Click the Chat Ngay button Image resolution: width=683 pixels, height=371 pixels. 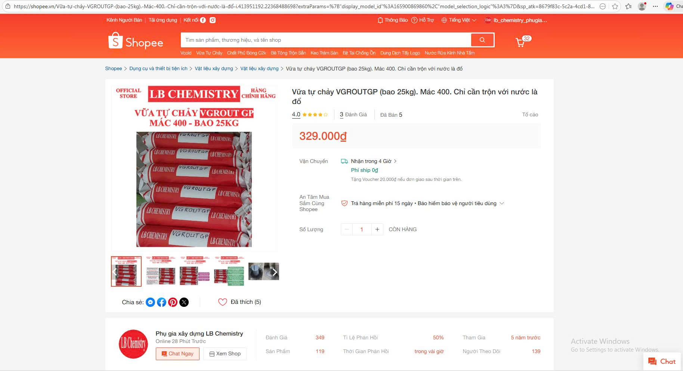coord(177,353)
